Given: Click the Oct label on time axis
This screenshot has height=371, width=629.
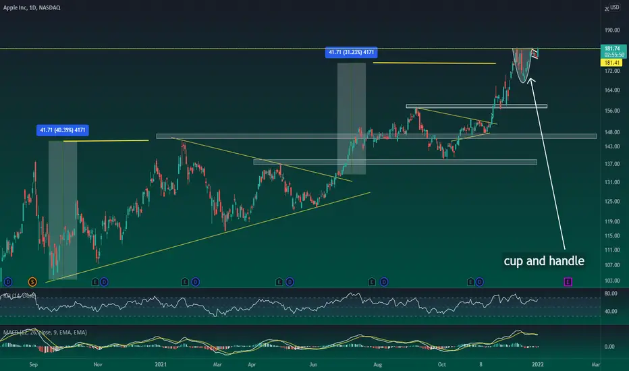Looking at the screenshot, I should point(441,364).
